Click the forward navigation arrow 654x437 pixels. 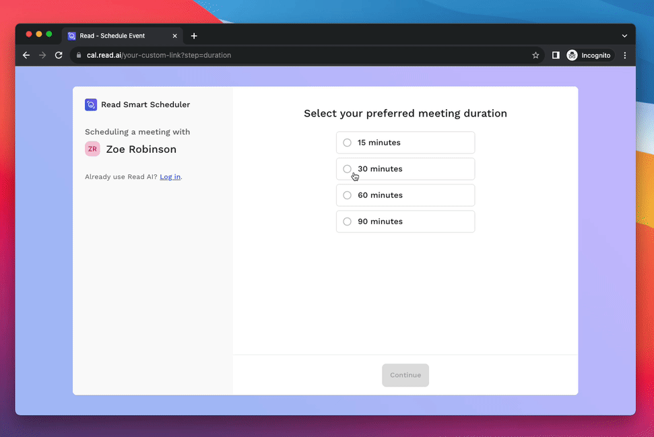click(42, 55)
